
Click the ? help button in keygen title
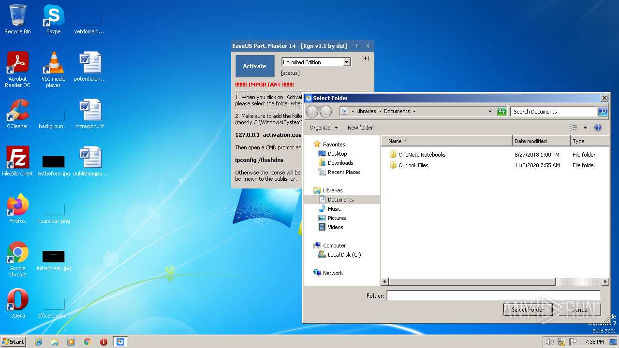356,46
